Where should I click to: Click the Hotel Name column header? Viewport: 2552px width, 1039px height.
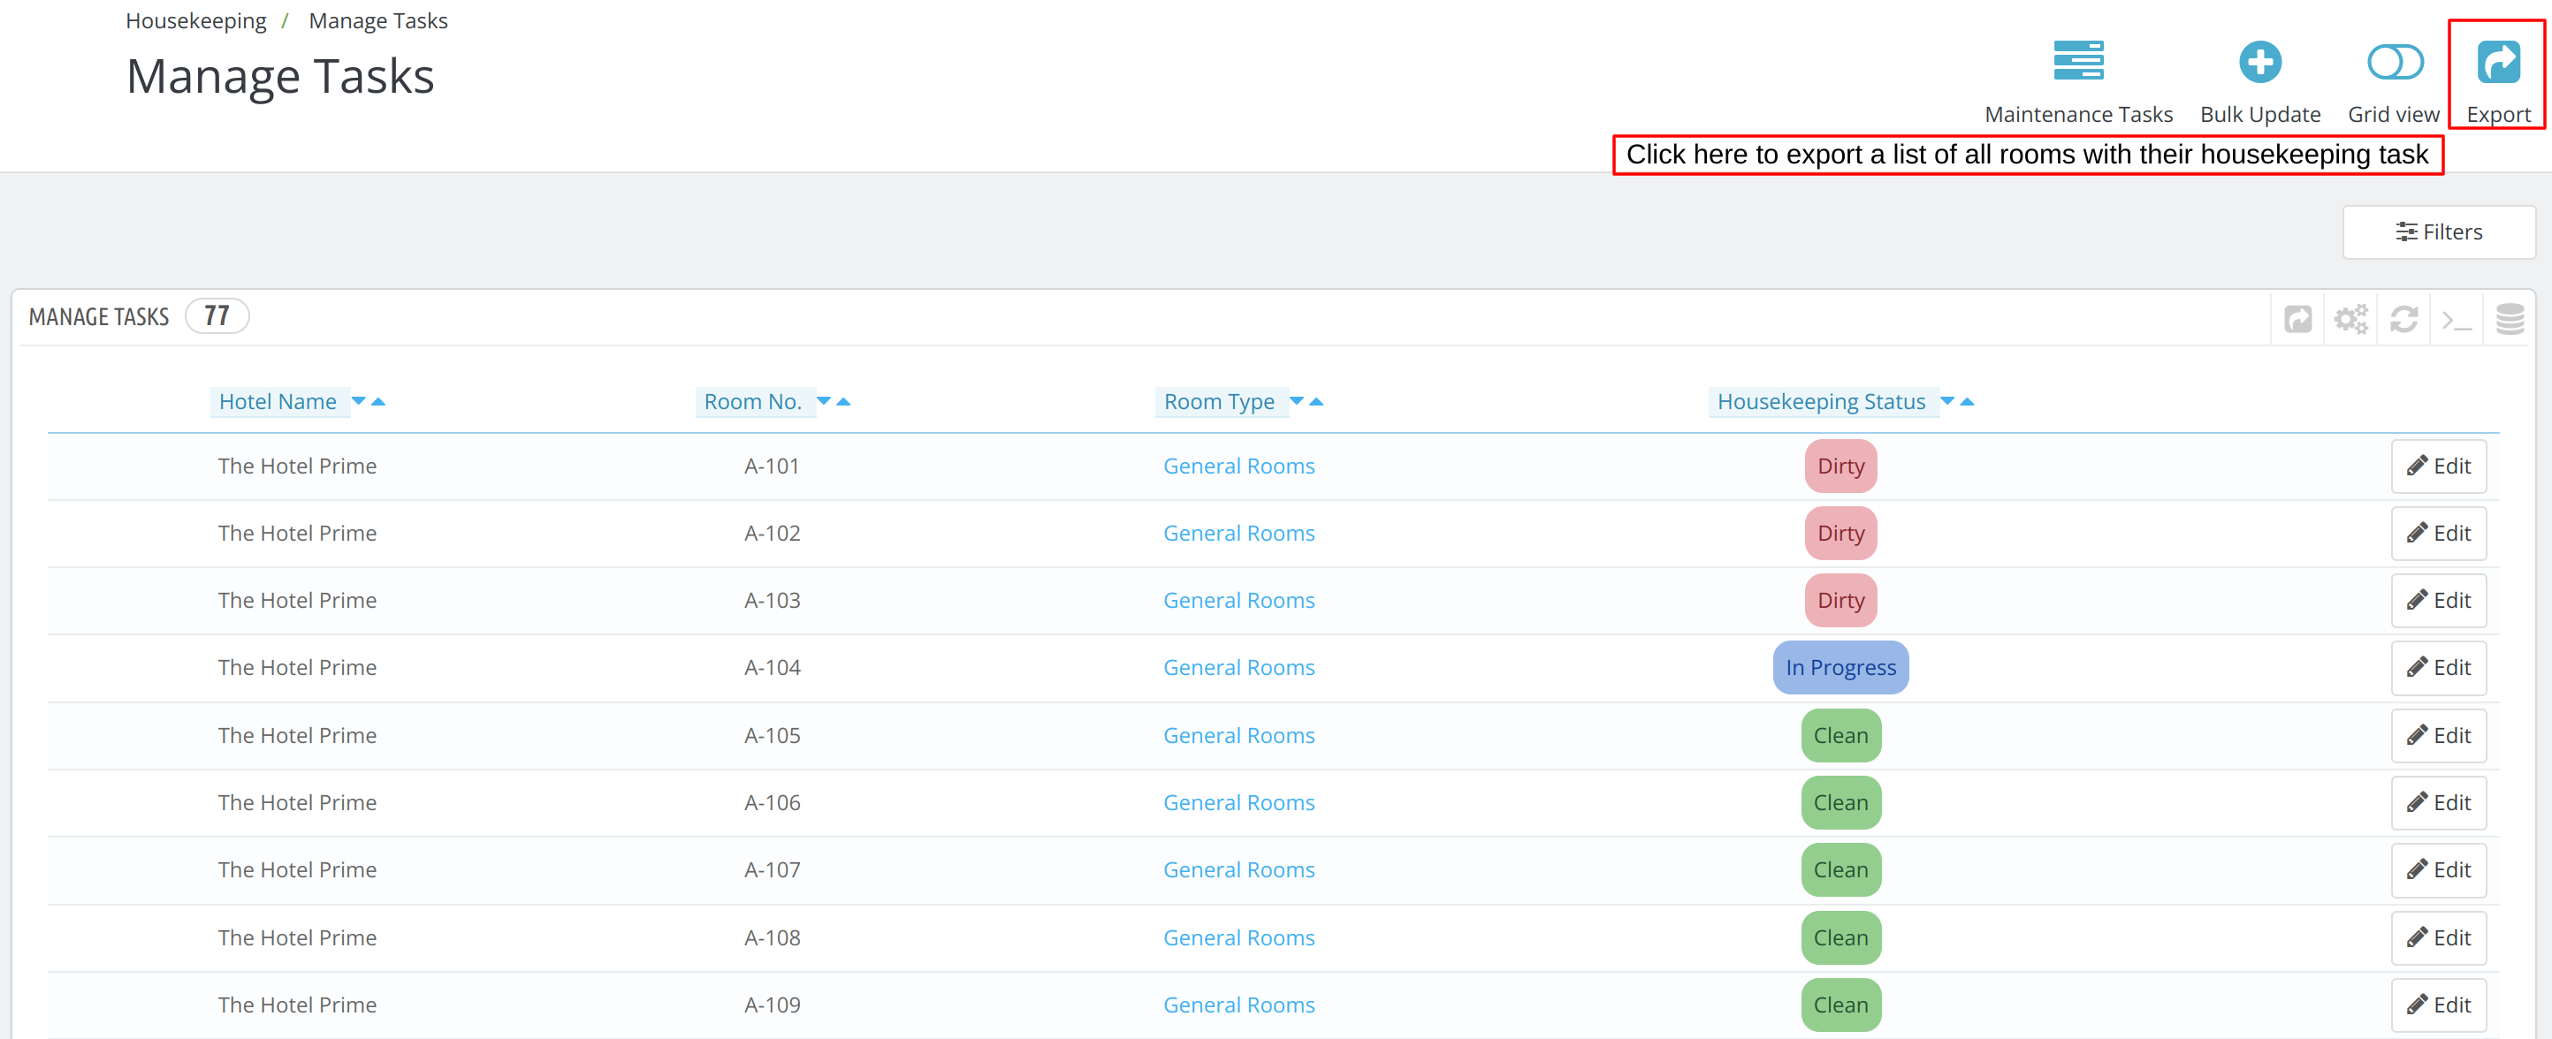[278, 401]
